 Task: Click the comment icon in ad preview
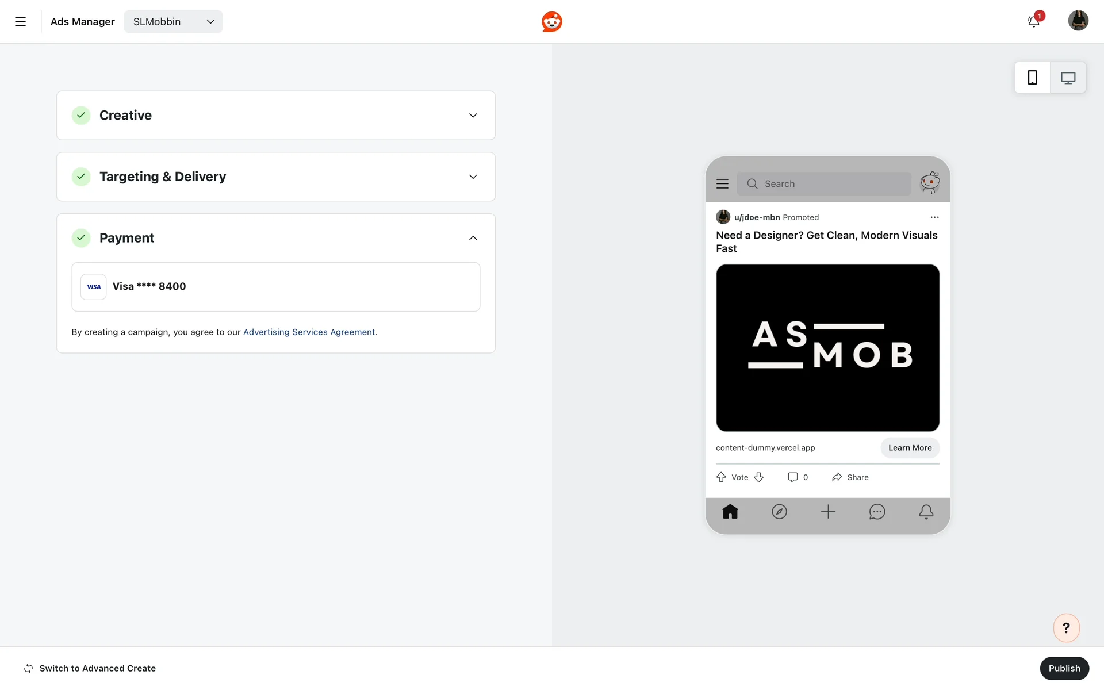pos(793,477)
